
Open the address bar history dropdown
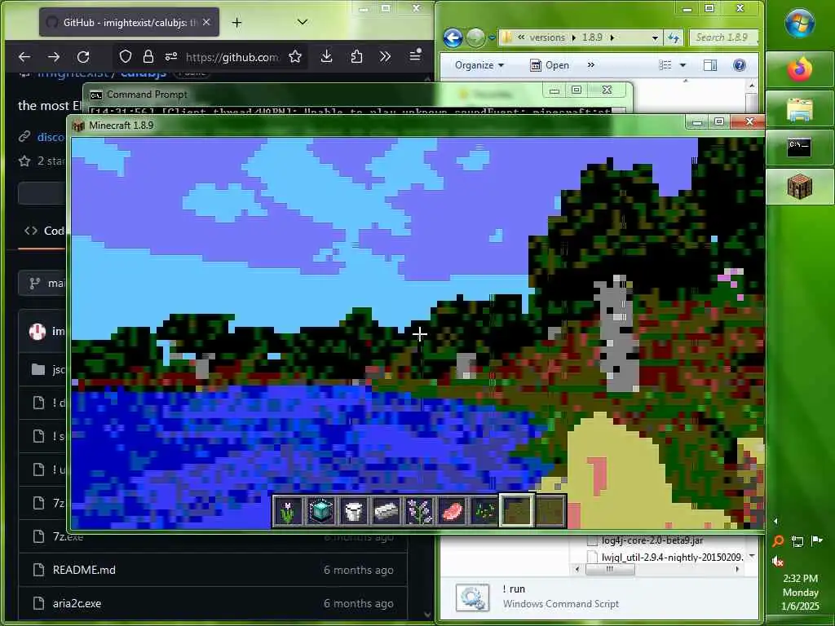pyautogui.click(x=655, y=37)
